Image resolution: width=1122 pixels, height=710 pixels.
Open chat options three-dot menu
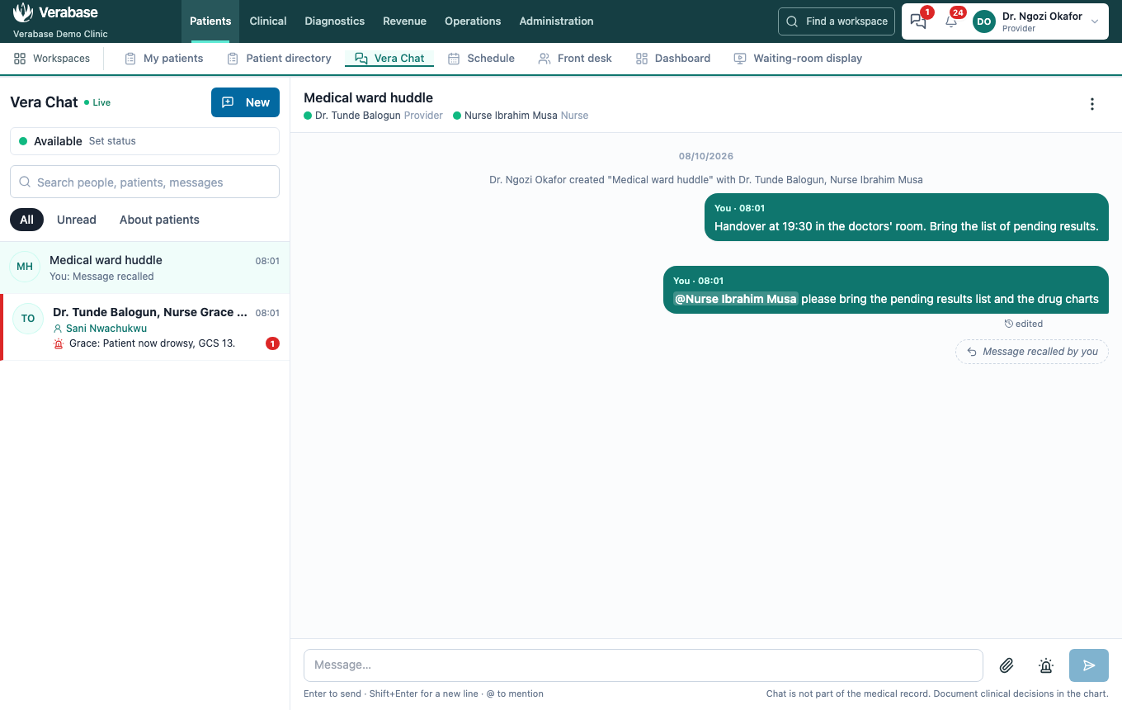tap(1092, 104)
